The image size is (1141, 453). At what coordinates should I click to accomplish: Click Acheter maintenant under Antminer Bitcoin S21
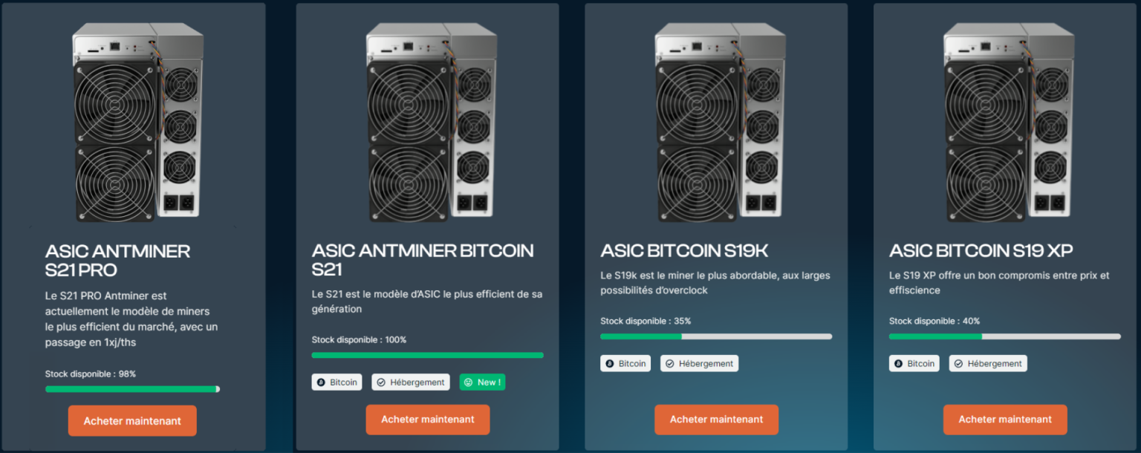(428, 420)
